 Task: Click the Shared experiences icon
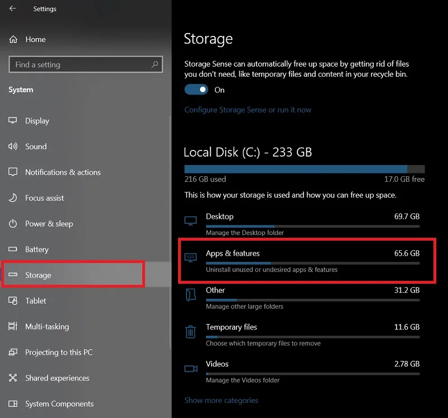(x=13, y=378)
